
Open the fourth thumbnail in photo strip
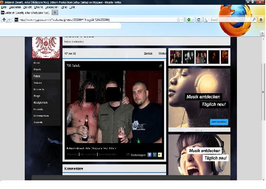pos(214,57)
